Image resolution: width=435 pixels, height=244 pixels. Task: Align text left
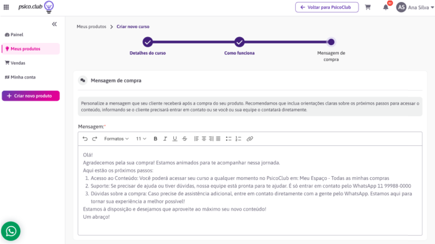(196, 139)
